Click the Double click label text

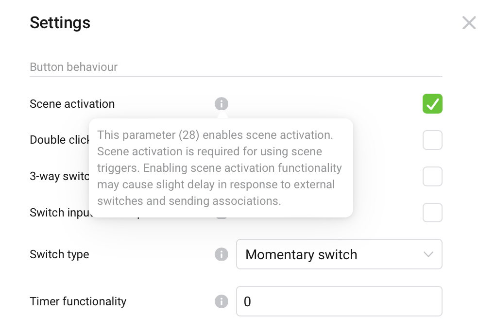59,140
